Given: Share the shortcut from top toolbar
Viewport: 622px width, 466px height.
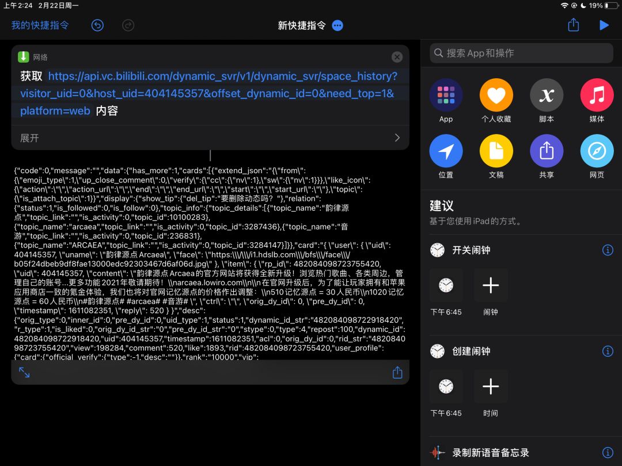Looking at the screenshot, I should 573,25.
